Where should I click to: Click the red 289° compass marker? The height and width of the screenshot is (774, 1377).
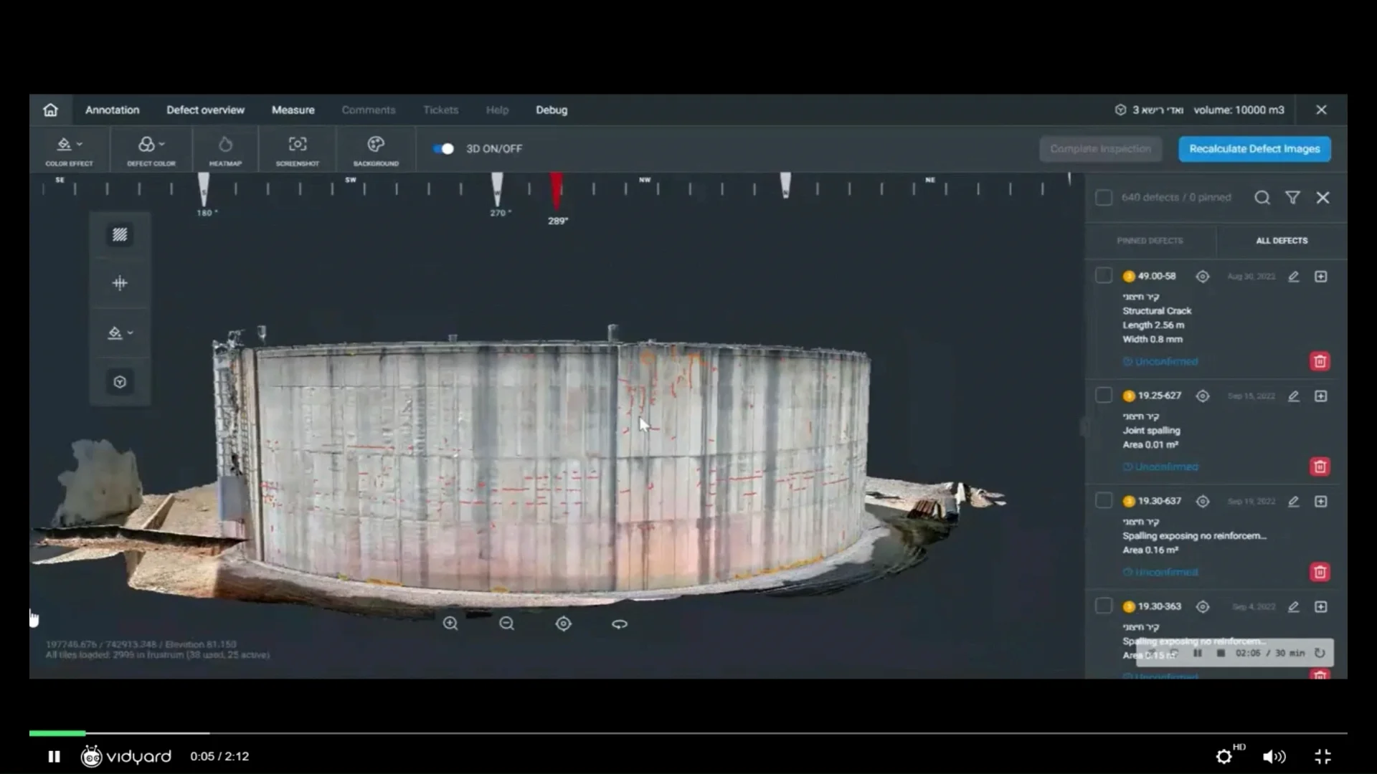pos(557,192)
